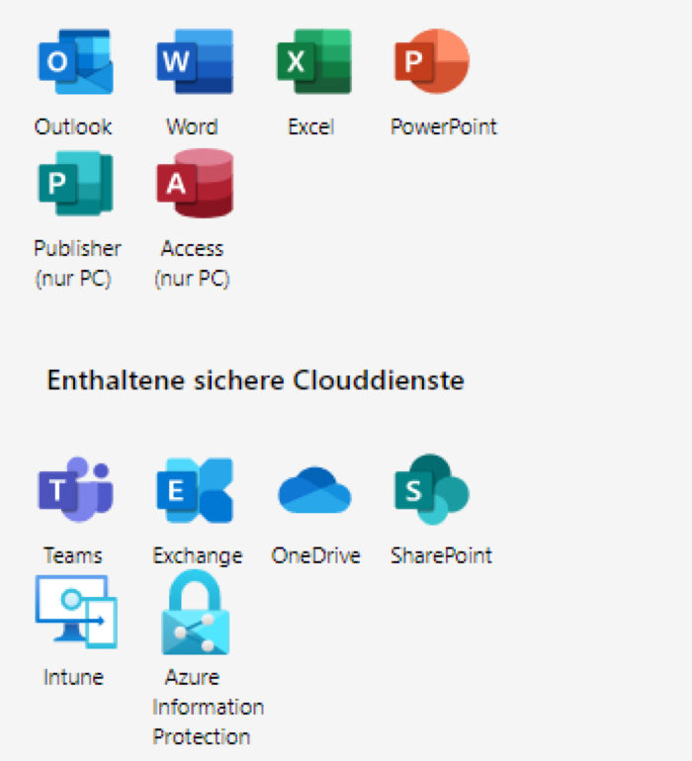Select the 'Exchange' label text
Viewport: 692px width, 761px height.
[198, 556]
